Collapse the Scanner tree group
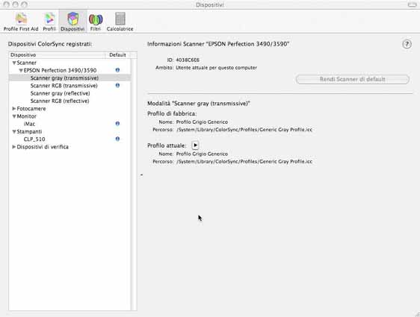The width and height of the screenshot is (420, 317). click(14, 63)
